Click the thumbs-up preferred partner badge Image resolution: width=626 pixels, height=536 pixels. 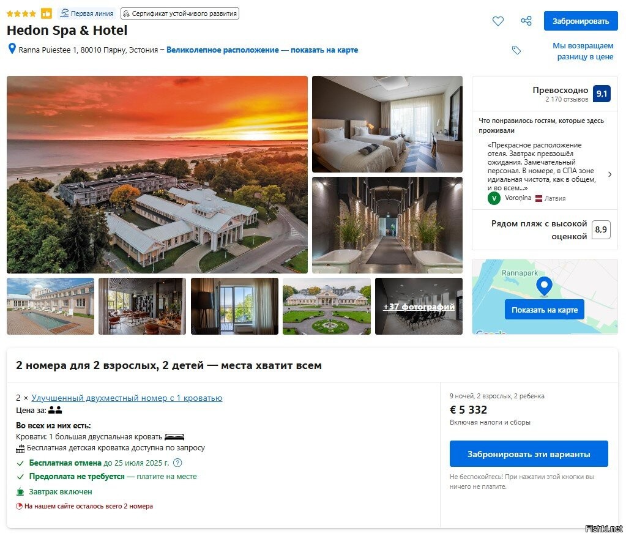click(47, 13)
